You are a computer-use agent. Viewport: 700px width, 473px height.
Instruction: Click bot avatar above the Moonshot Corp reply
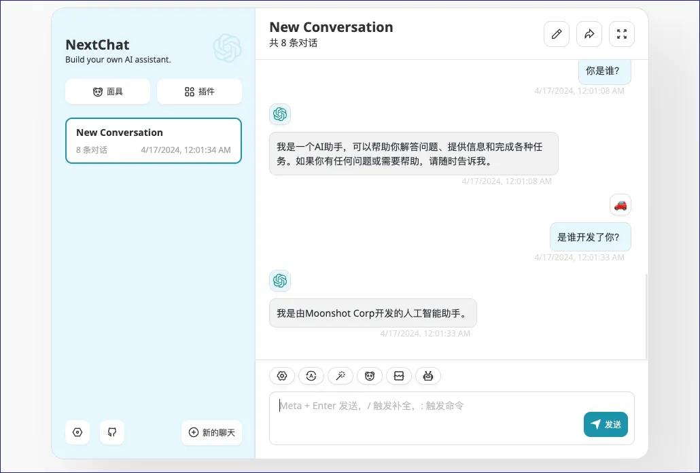(x=280, y=281)
